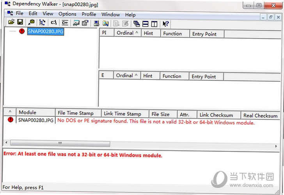Open the Help menu
Viewport: 284px width, 195px height.
[x=130, y=15]
